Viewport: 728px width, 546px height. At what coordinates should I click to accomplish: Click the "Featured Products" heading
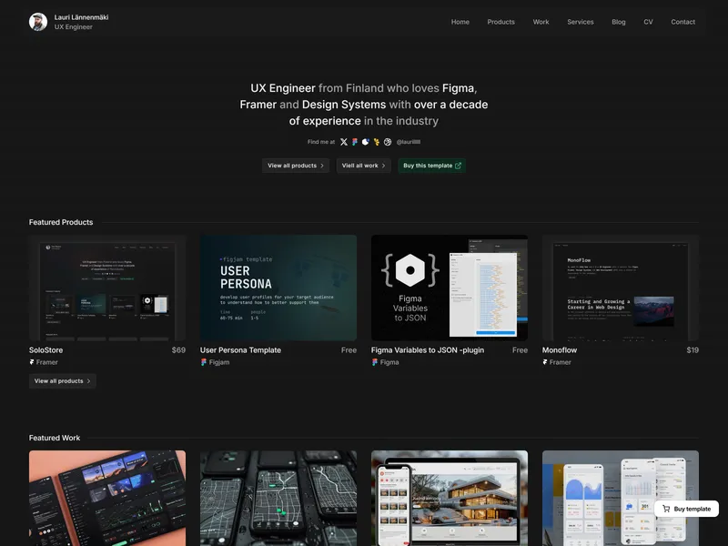[61, 222]
